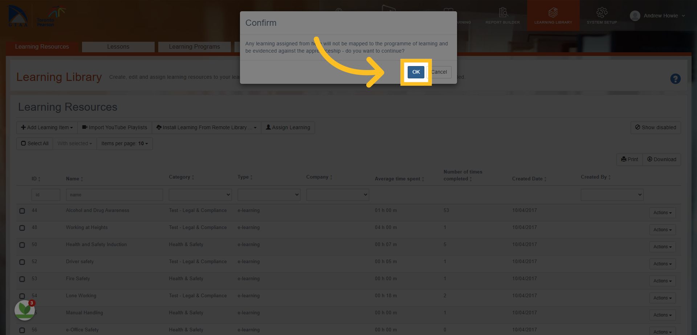Open the With selected menu
Screen dimensions: 697x335
[x=75, y=143]
